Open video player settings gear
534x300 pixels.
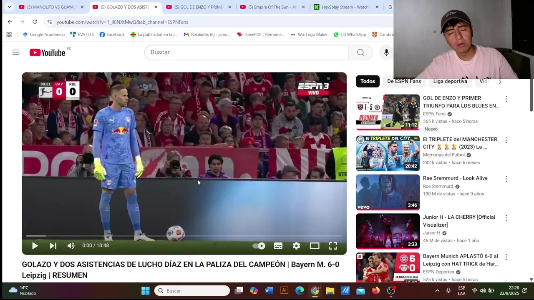tap(296, 246)
